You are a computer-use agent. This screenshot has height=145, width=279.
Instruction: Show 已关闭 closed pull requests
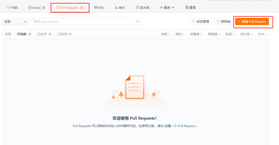click(x=65, y=34)
